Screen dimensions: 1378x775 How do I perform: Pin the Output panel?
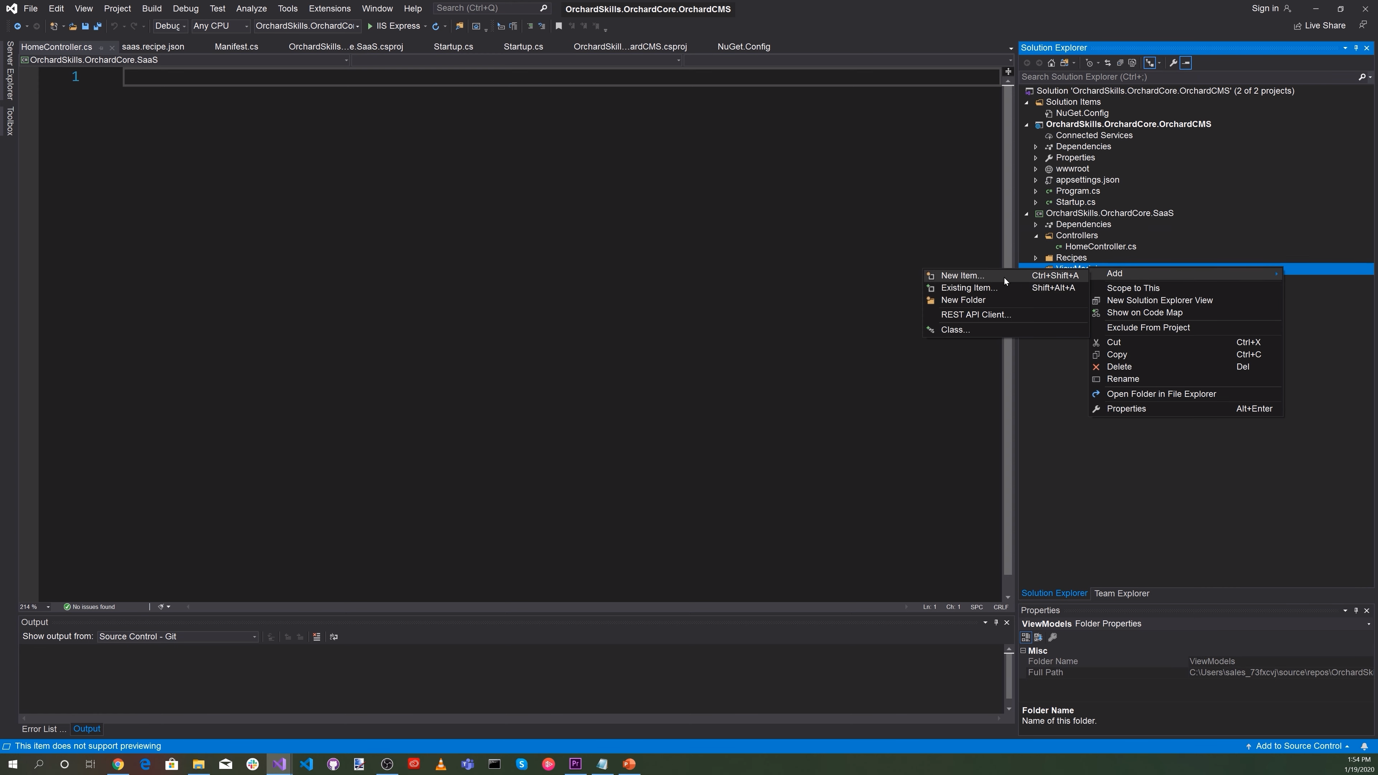996,623
